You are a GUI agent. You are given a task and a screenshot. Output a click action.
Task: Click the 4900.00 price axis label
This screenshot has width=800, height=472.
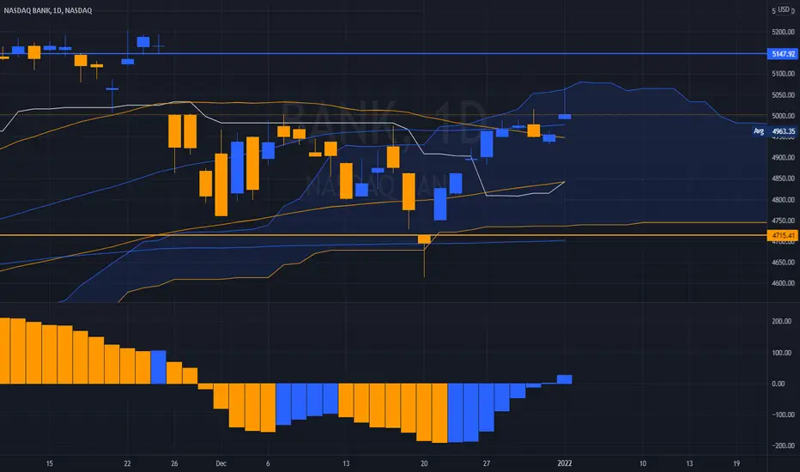[x=783, y=158]
